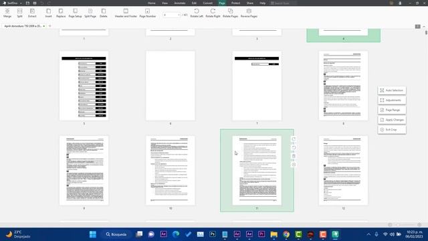
Task: Select the Split Page tool
Action: click(x=90, y=13)
